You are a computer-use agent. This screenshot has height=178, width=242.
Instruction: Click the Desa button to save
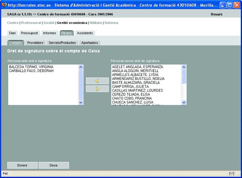[x=54, y=165]
